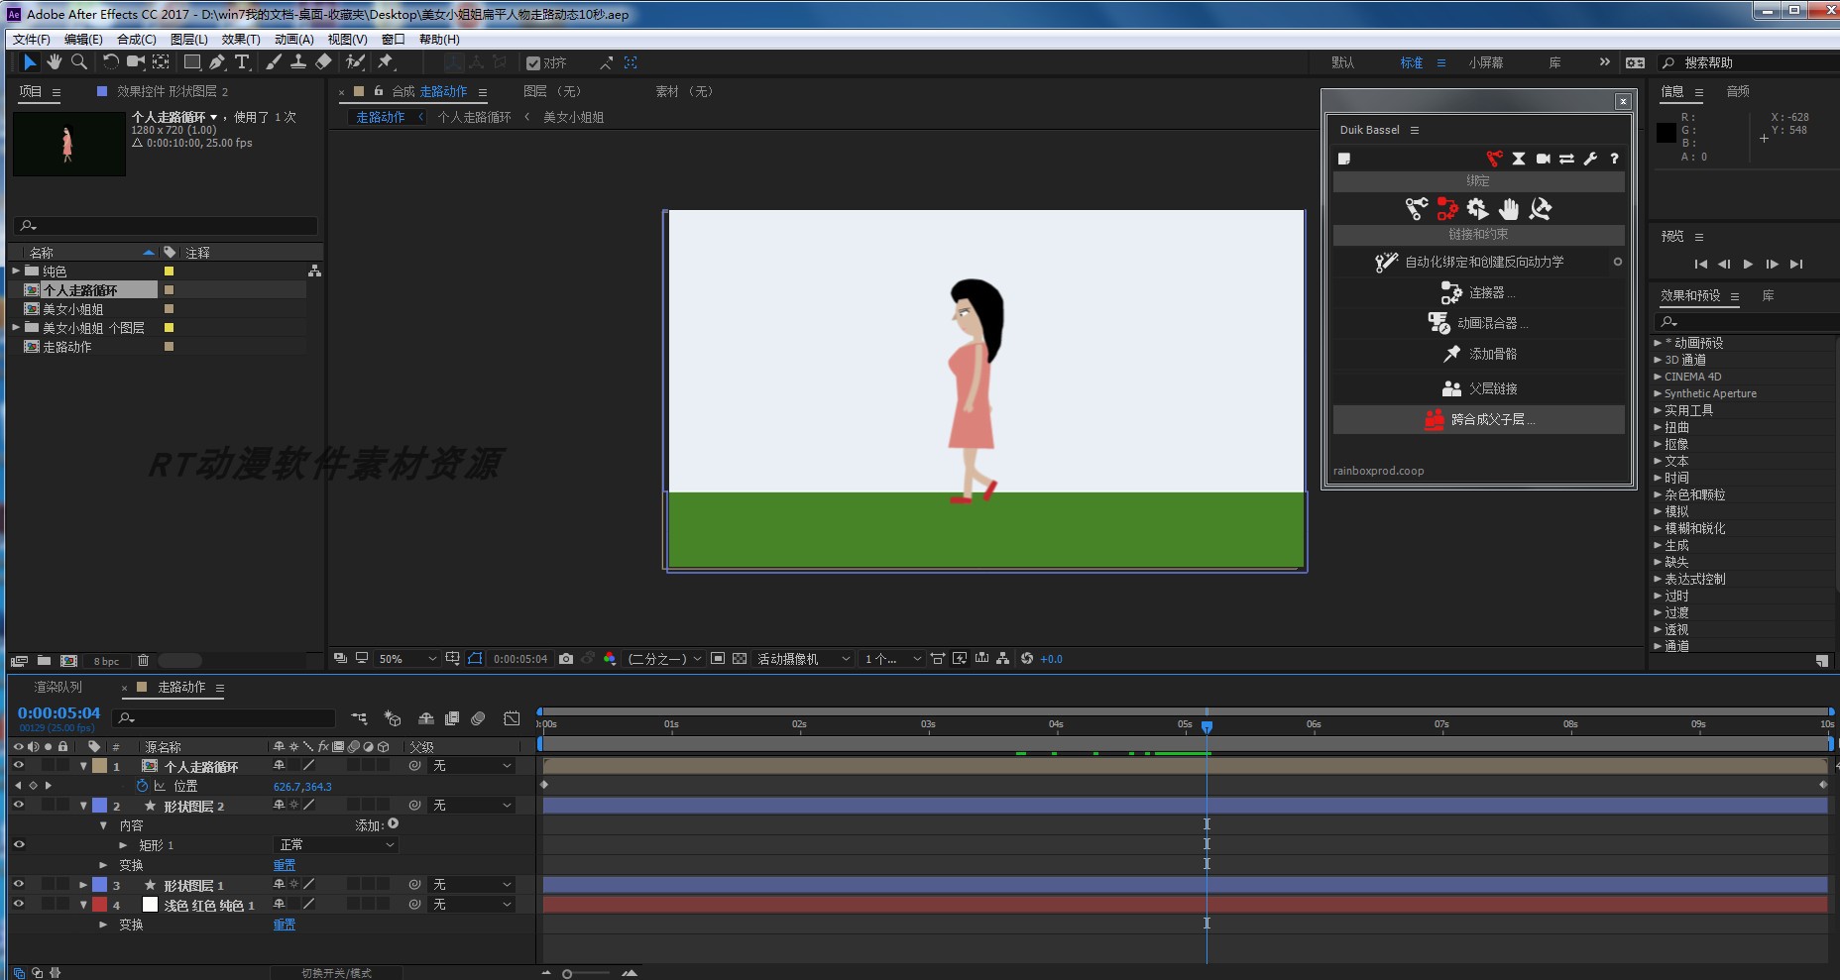
Task: Click 重置 link under 形状图层 2 变换
Action: (x=285, y=865)
